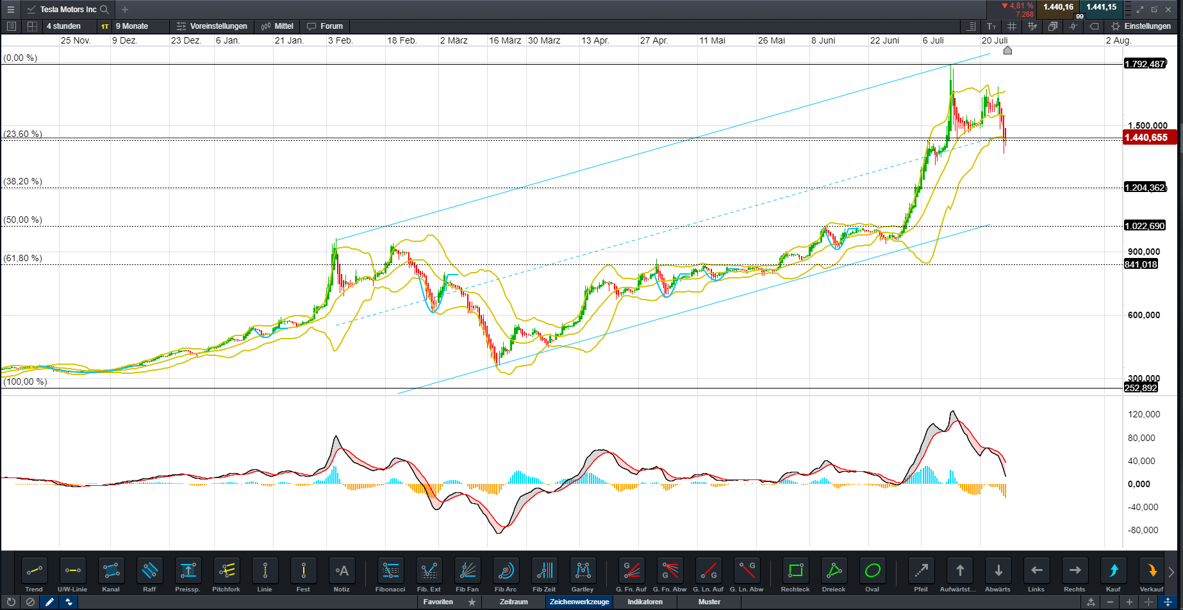Select the Trend line drawing tool

click(34, 571)
